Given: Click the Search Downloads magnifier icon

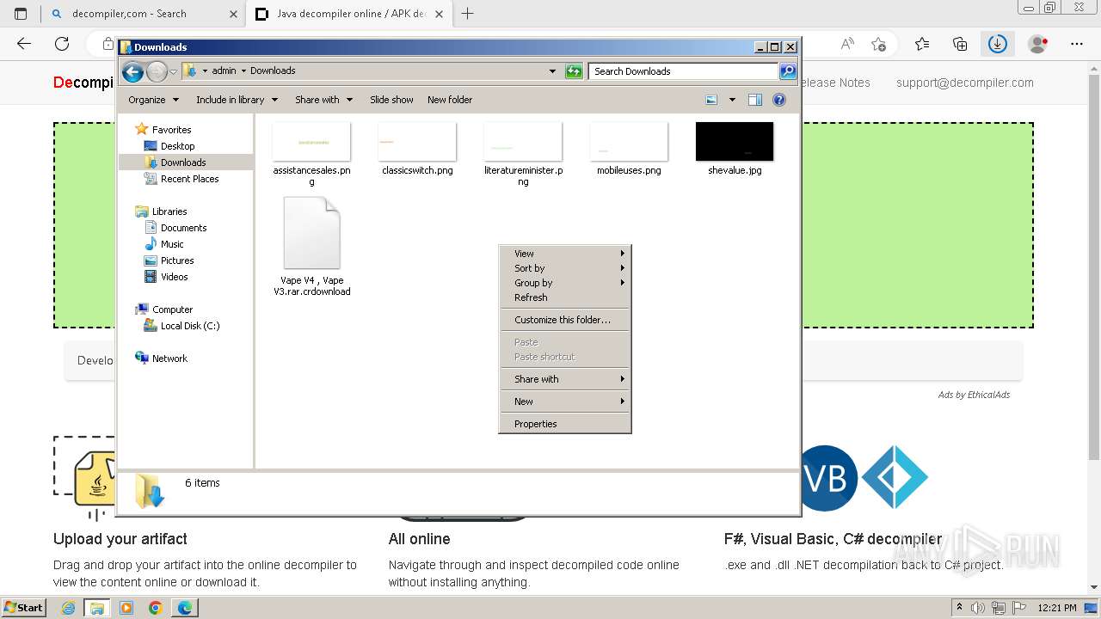Looking at the screenshot, I should click(x=787, y=71).
